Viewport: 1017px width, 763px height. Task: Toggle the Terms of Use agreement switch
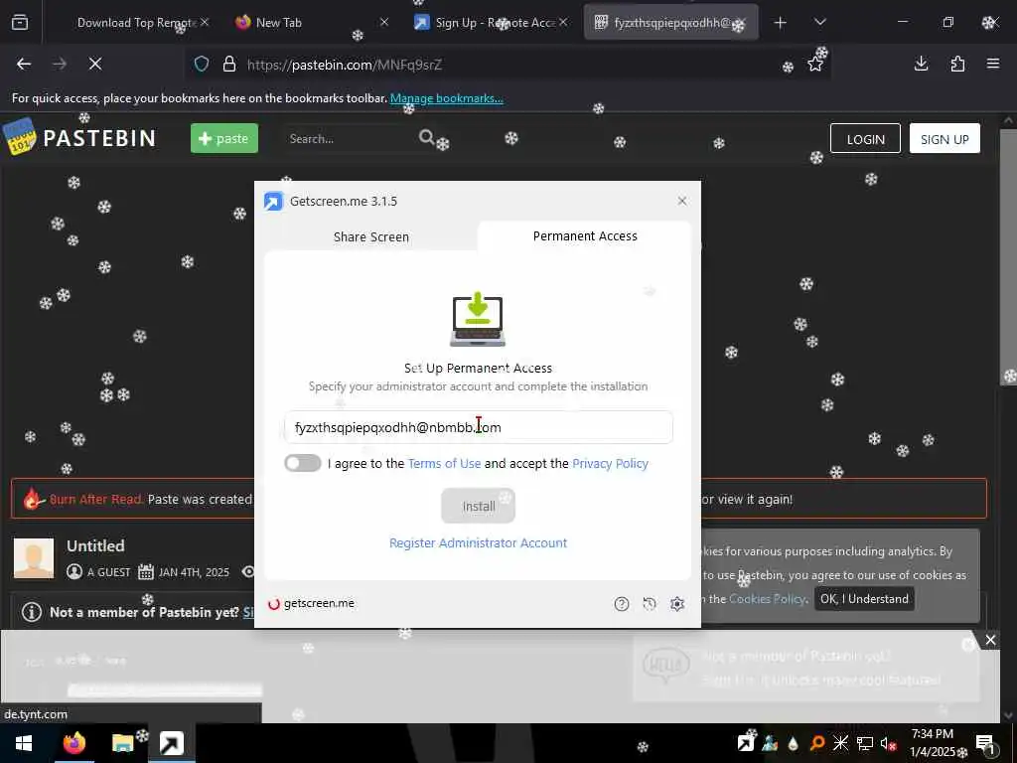(302, 463)
